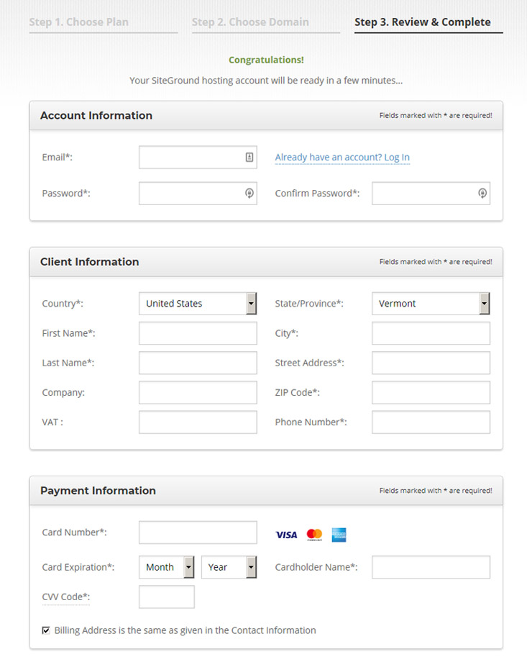This screenshot has width=527, height=662.
Task: Click the Card Expiration* label
Action: (x=78, y=567)
